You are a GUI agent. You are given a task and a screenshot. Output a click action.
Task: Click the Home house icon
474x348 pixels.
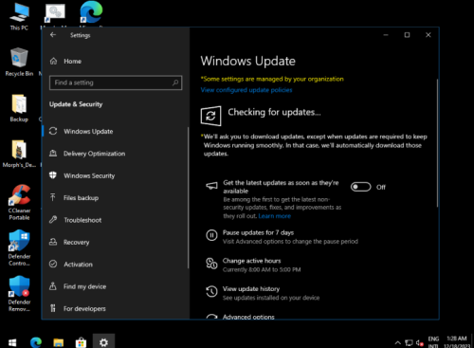pyautogui.click(x=53, y=61)
